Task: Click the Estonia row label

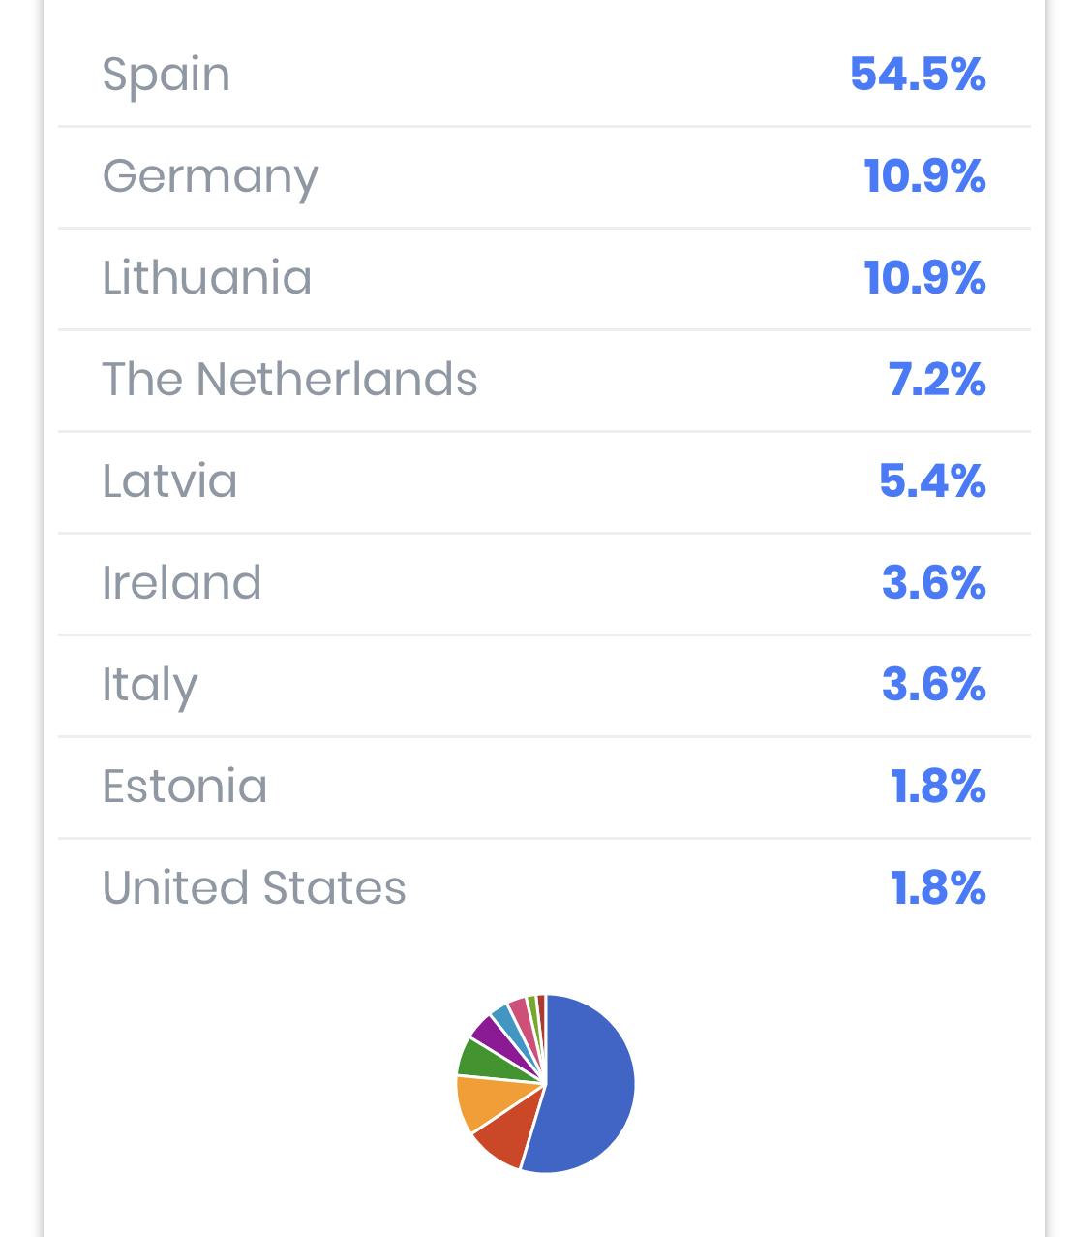Action: tap(185, 787)
